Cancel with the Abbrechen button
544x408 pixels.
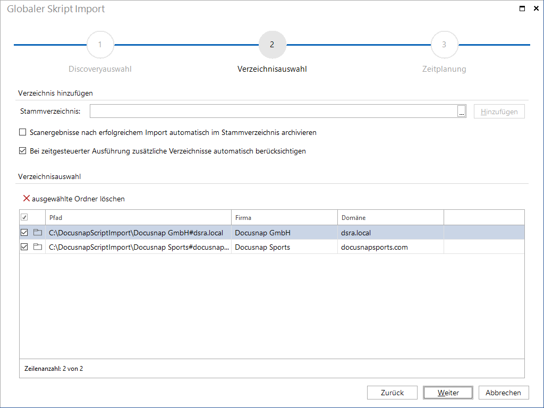coord(504,393)
